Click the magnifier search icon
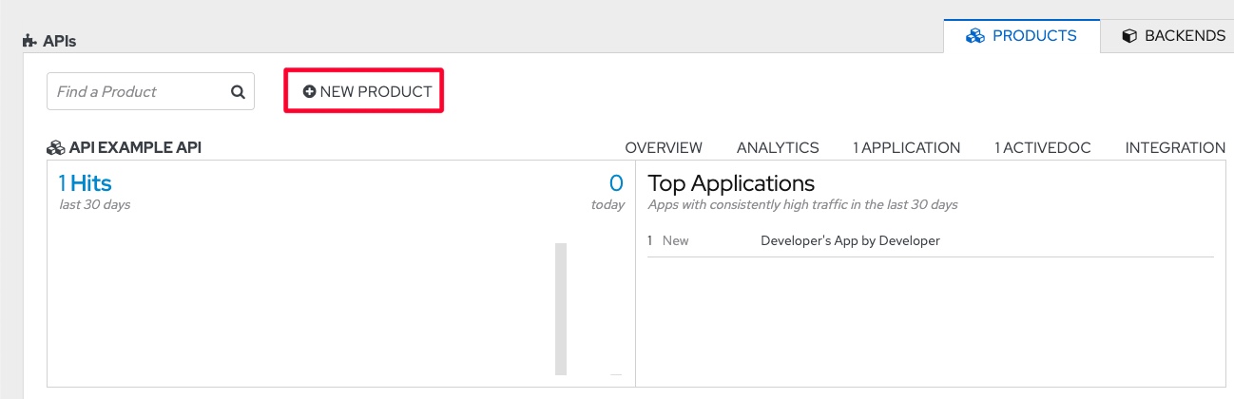 [238, 92]
